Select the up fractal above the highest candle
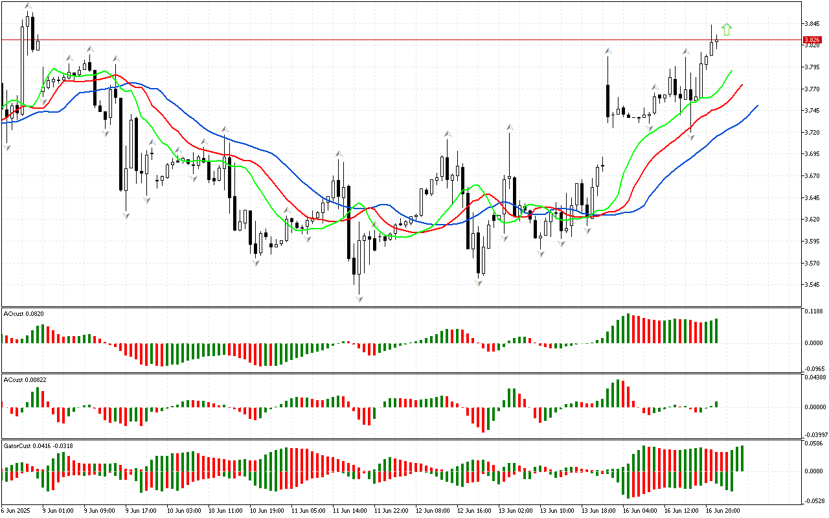Screen dimensions: 829x518 (28, 6)
